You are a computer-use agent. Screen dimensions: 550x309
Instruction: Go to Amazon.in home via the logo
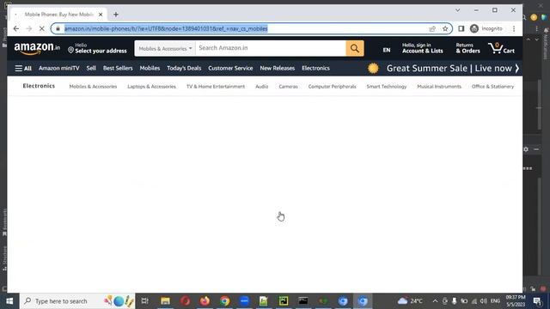click(x=37, y=48)
